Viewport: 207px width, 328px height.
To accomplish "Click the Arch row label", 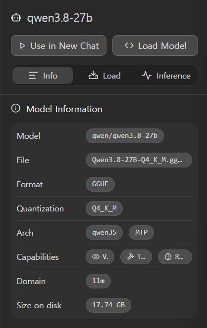I will click(x=25, y=233).
